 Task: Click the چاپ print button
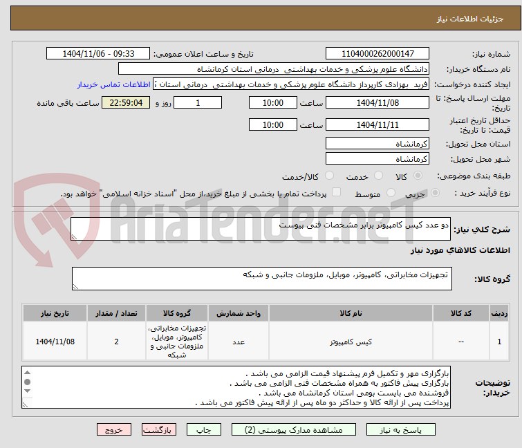(204, 429)
